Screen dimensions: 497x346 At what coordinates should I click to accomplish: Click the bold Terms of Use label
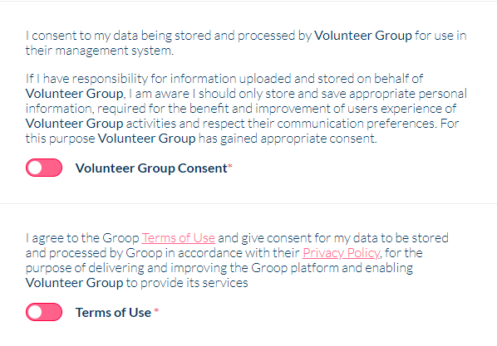[113, 313]
